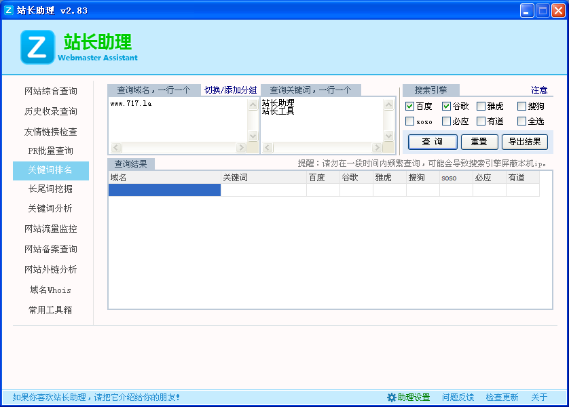Click the 查 询 query button
Viewport: 569px width, 407px height.
click(x=433, y=142)
